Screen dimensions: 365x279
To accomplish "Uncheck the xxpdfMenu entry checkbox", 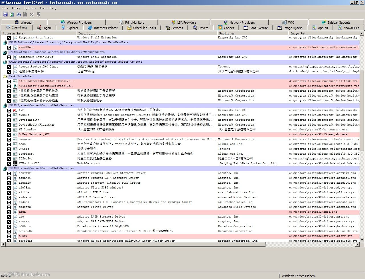I will 9,48.
